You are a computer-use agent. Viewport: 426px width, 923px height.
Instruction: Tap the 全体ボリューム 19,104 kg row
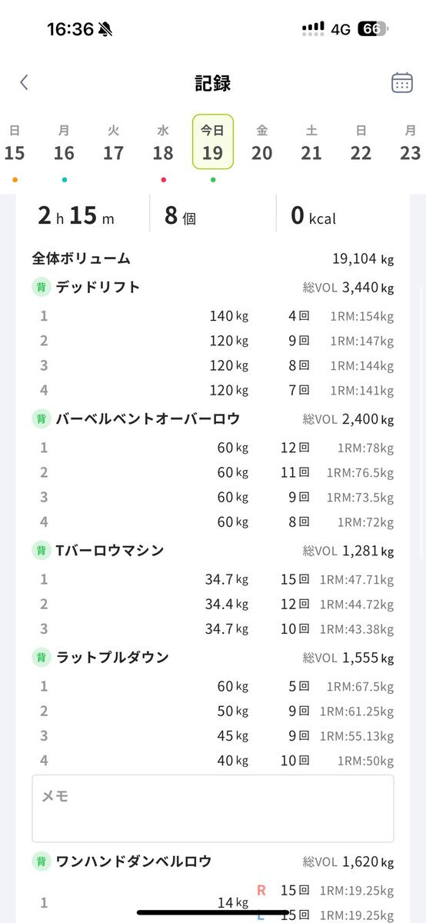213,259
